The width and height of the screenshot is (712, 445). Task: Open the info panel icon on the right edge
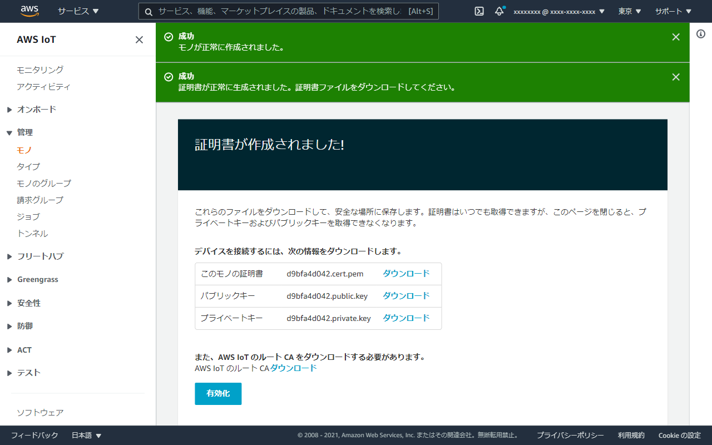point(700,33)
